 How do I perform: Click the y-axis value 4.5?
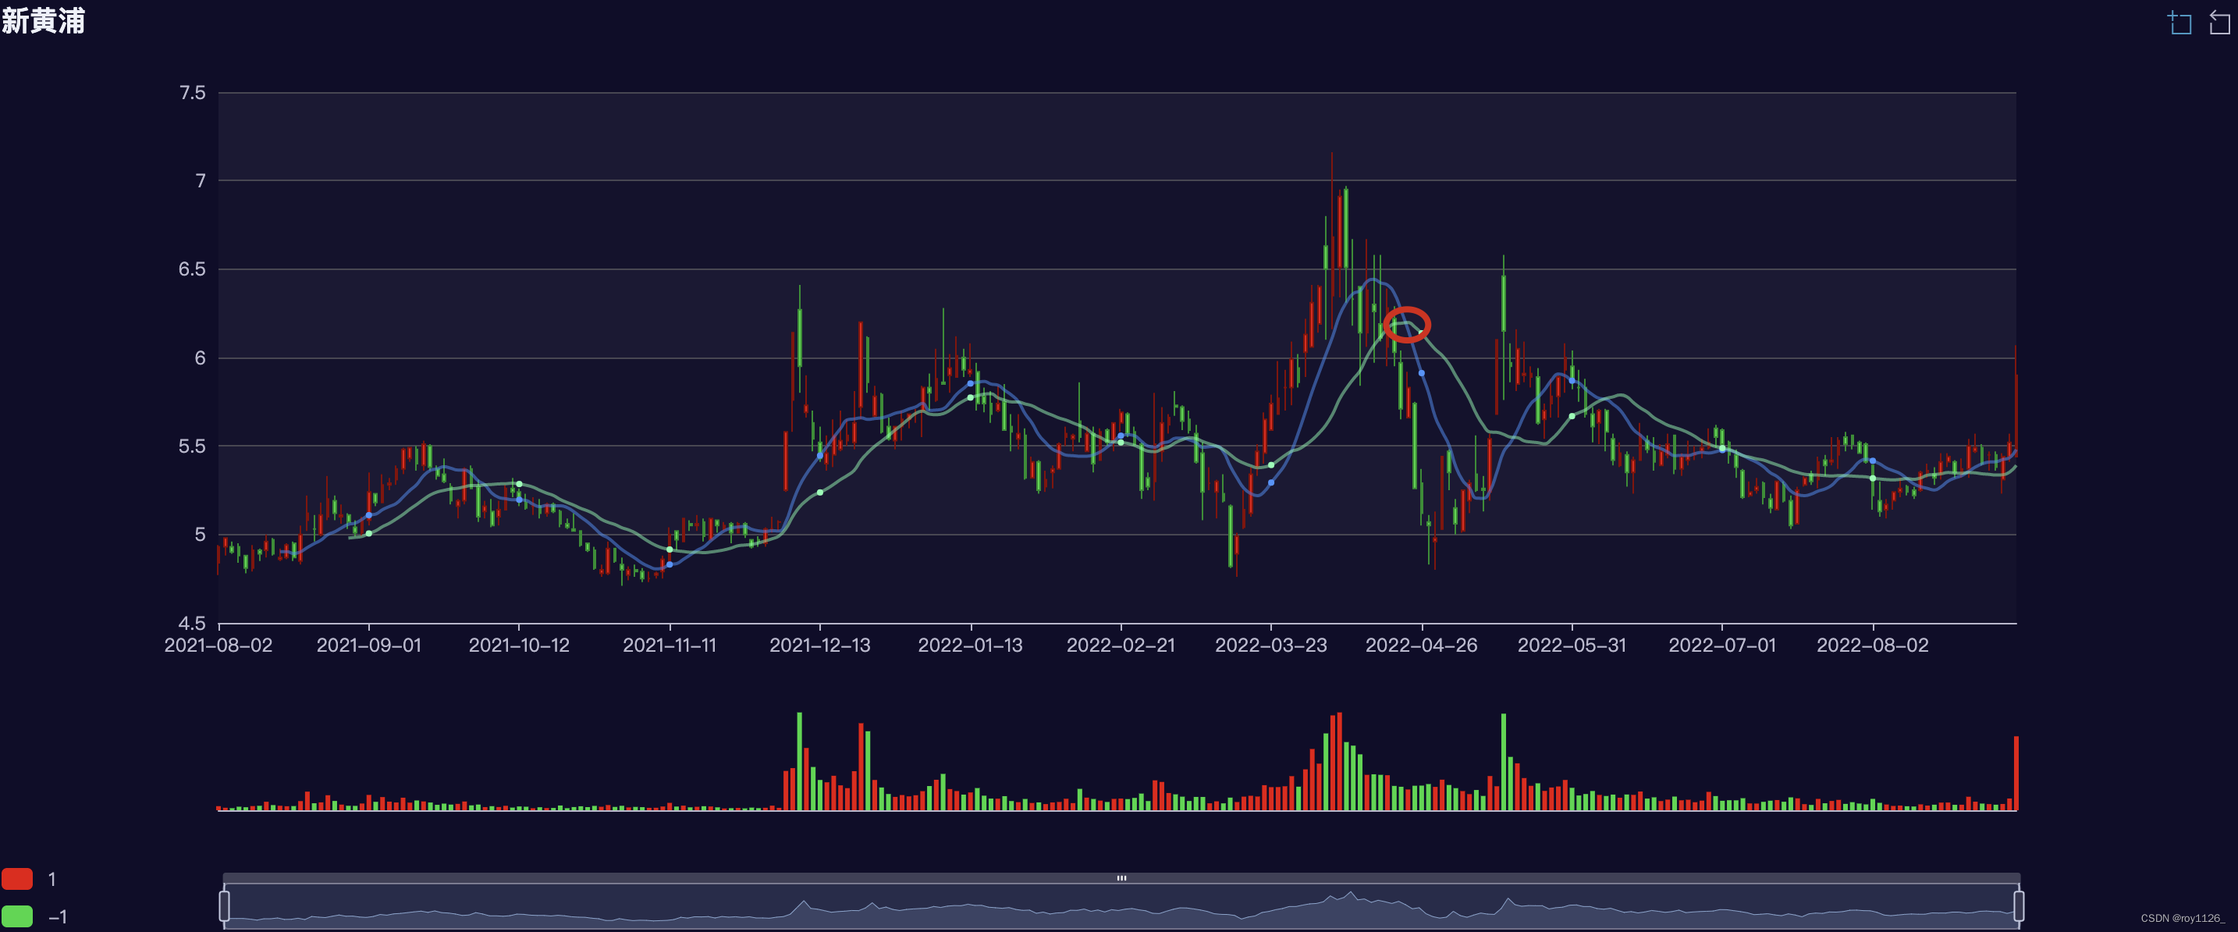[192, 624]
